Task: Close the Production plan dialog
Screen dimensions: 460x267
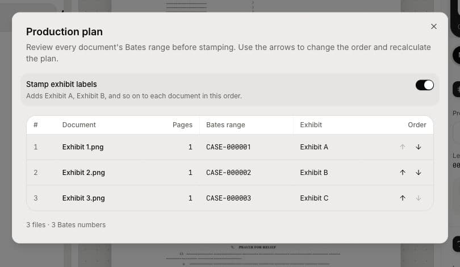Action: (x=434, y=26)
